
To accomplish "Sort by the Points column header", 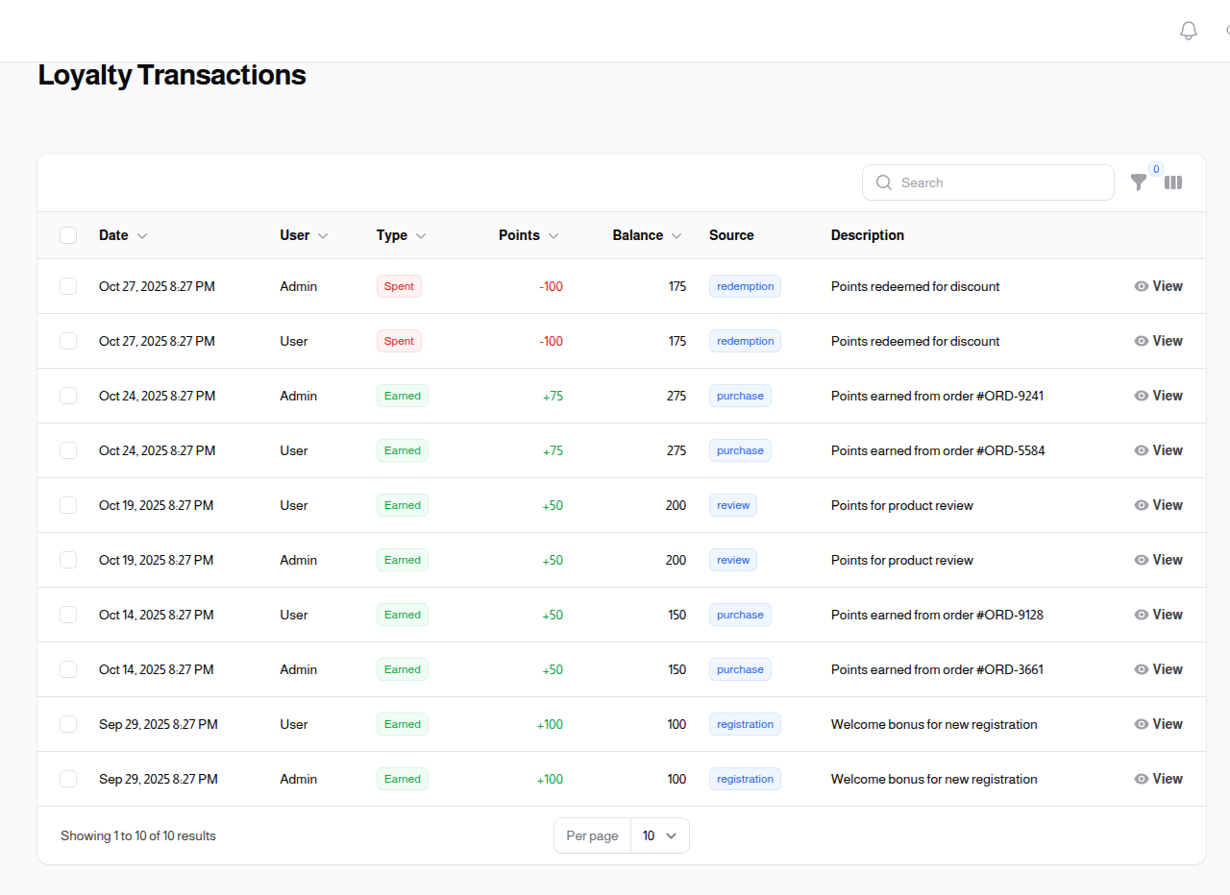I will click(519, 235).
